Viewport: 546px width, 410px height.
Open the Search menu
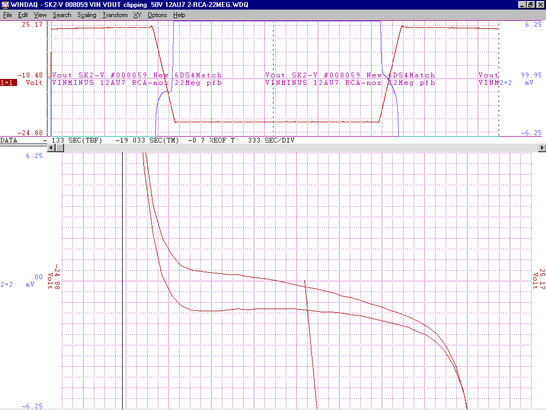click(62, 15)
